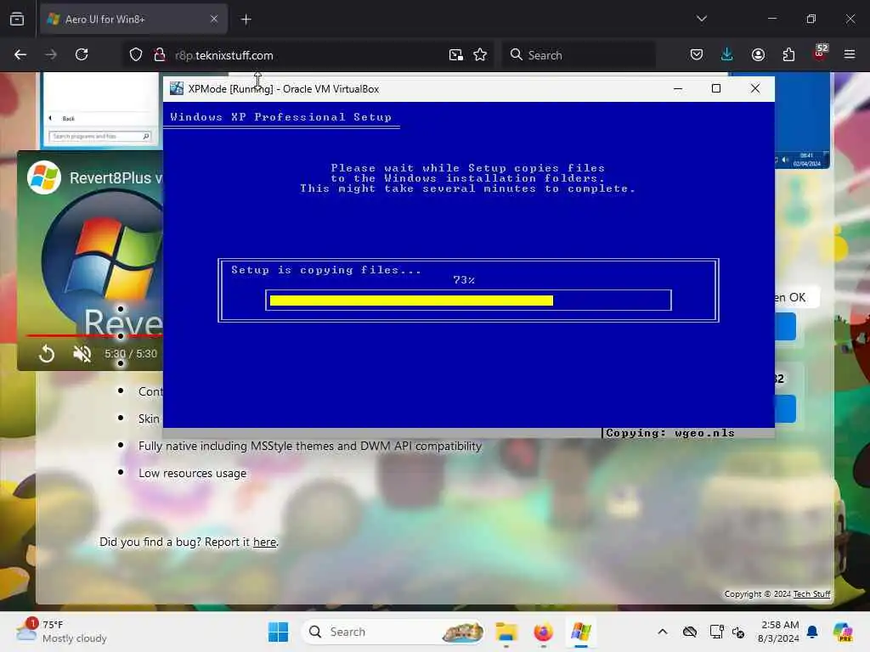Click the cloud sync tray icon
The image size is (870, 652).
point(690,632)
